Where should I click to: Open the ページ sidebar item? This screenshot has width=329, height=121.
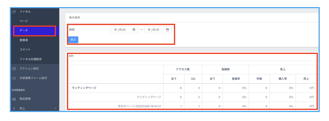tap(23, 21)
